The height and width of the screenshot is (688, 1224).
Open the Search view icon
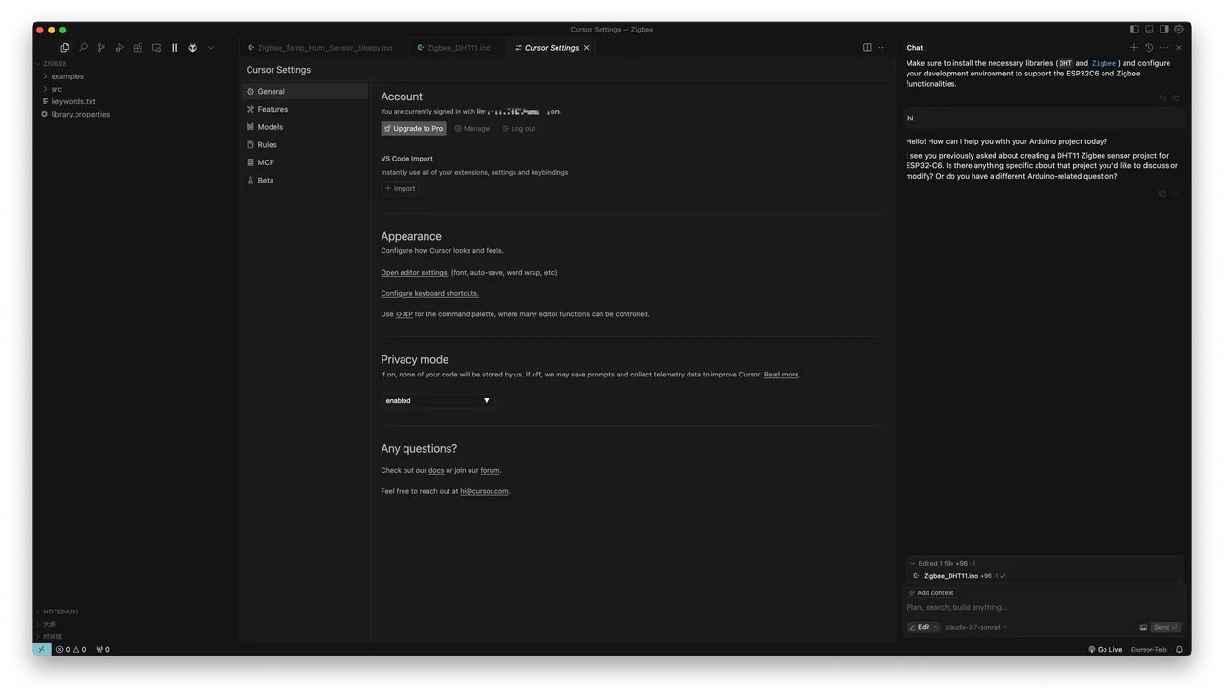tap(83, 47)
